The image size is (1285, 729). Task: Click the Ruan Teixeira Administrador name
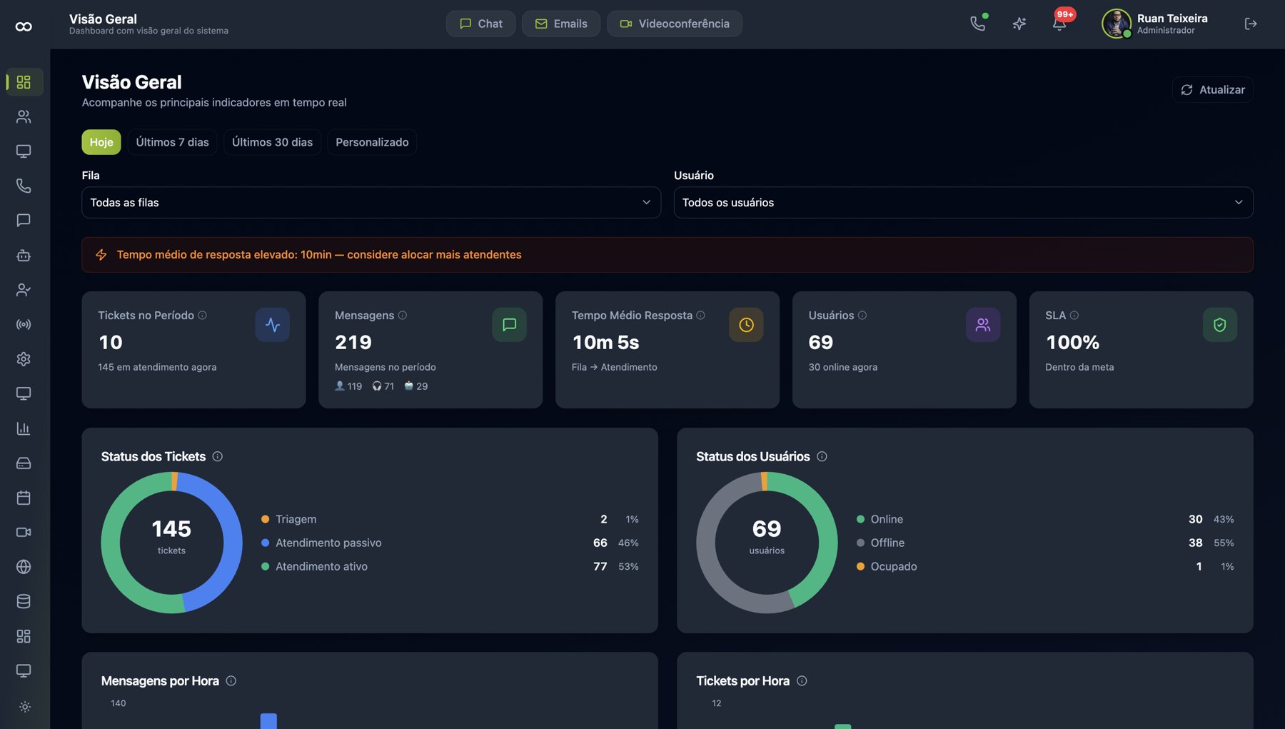[1172, 24]
